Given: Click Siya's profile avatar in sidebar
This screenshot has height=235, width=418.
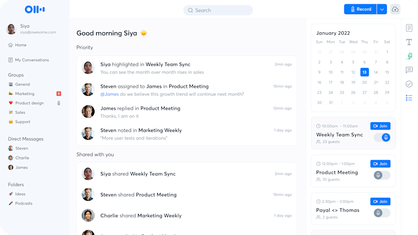Looking at the screenshot, I should 11,29.
